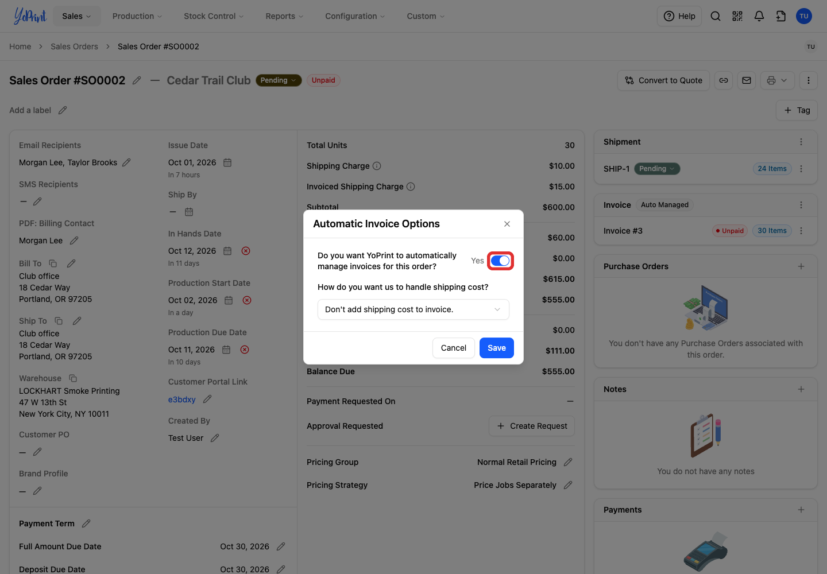This screenshot has height=574, width=827.
Task: Open the e3bdxy customer portal link
Action: coord(182,400)
